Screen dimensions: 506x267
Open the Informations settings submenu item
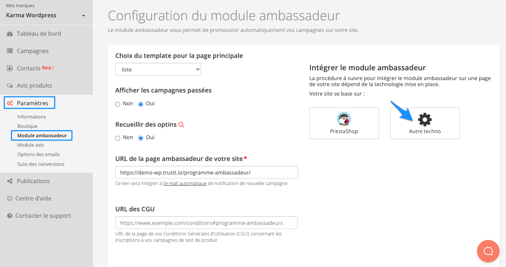[32, 117]
